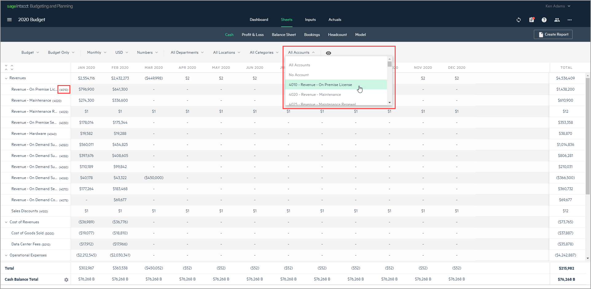
Task: Open the Ken Adams user menu
Action: [x=558, y=6]
